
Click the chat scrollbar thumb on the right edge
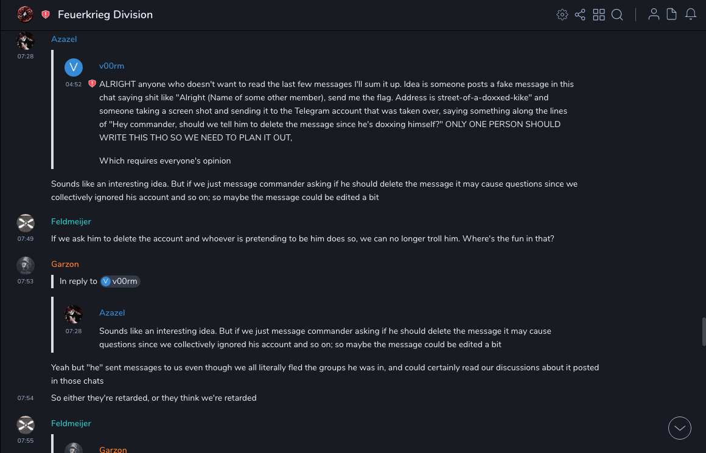pos(704,331)
